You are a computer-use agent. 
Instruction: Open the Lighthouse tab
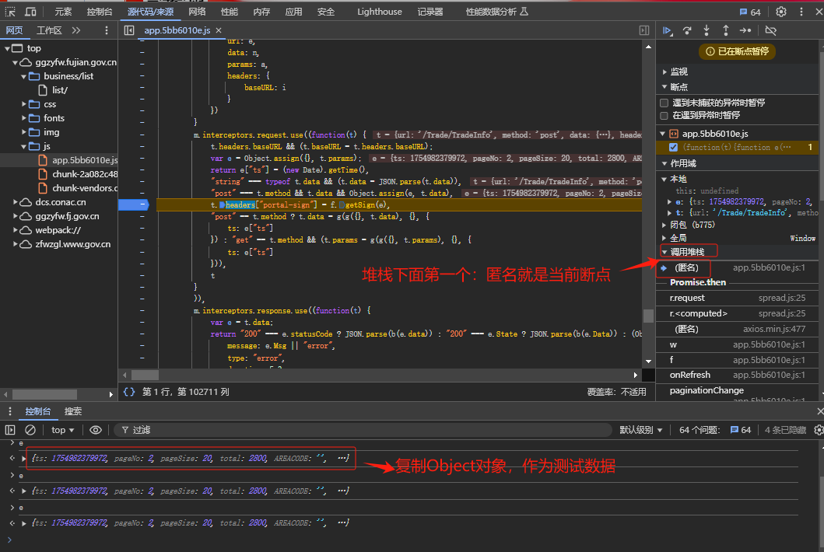(x=380, y=12)
